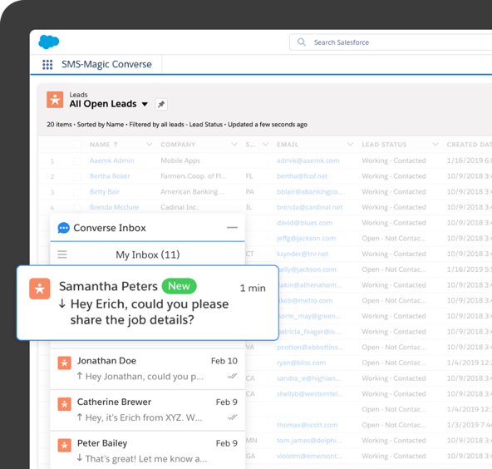The height and width of the screenshot is (469, 492).
Task: Select the Bertha Boxer row checkbox
Action: 77,176
